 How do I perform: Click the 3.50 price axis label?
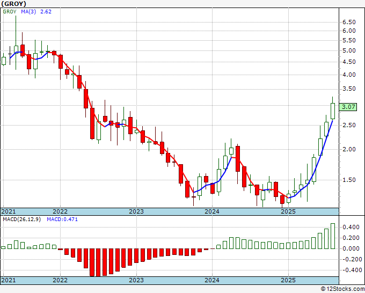(349, 89)
